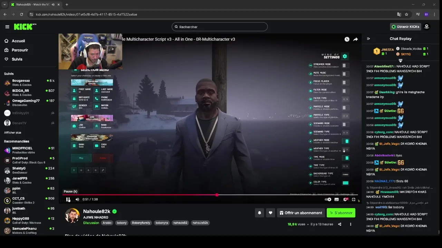Open a new browser tab
This screenshot has width=442, height=248.
point(67,4)
